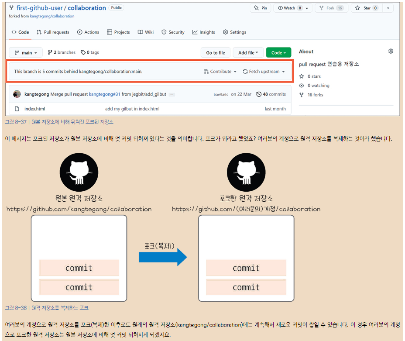Click the Wiki book icon
Image resolution: width=405 pixels, height=341 pixels.
point(140,32)
